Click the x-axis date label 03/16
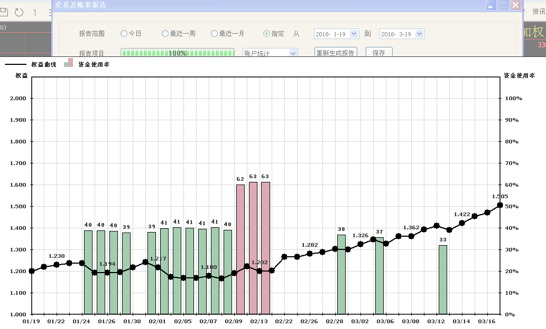The height and width of the screenshot is (329, 546). [x=486, y=322]
